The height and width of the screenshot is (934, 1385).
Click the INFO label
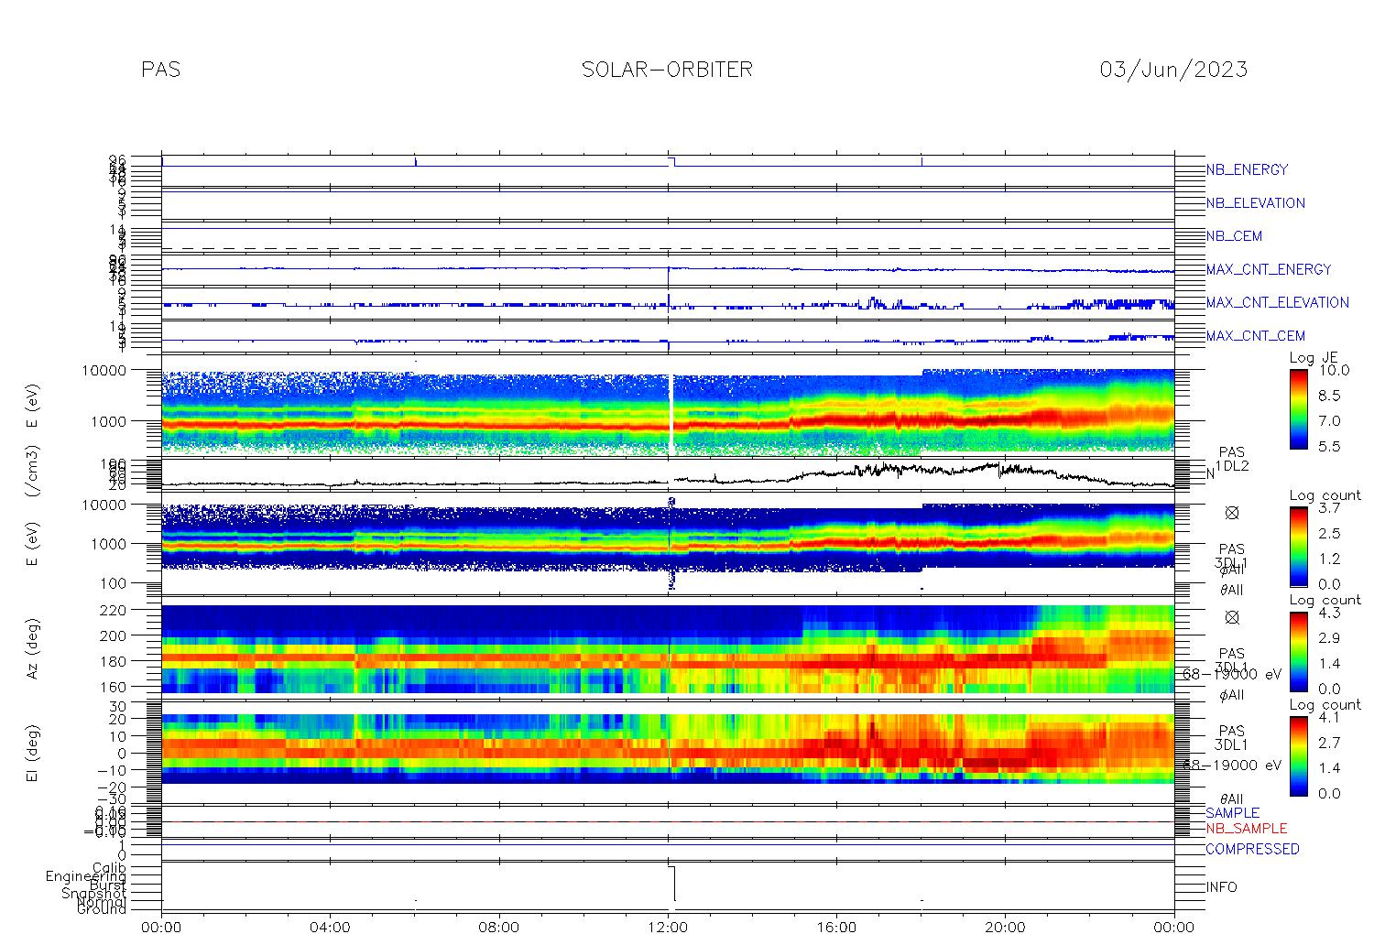pyautogui.click(x=1221, y=887)
